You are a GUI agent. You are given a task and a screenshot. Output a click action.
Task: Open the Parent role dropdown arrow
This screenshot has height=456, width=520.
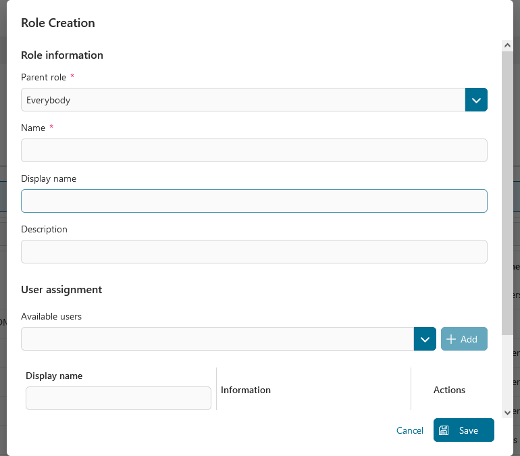coord(476,100)
